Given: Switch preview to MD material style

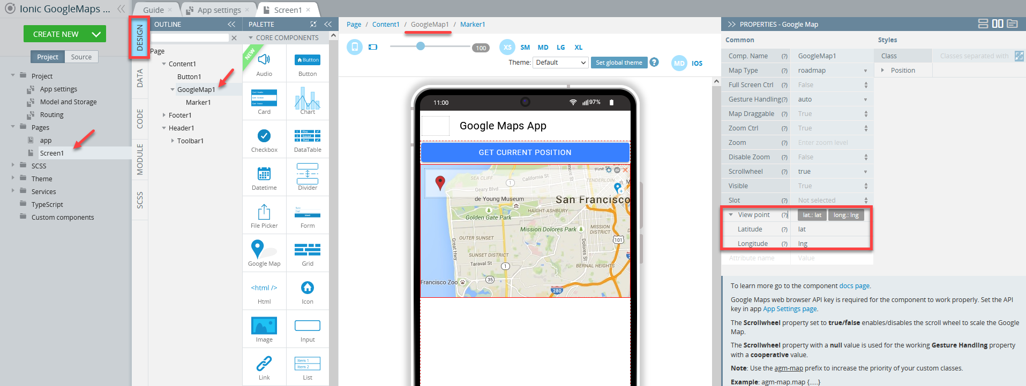Looking at the screenshot, I should pos(679,63).
